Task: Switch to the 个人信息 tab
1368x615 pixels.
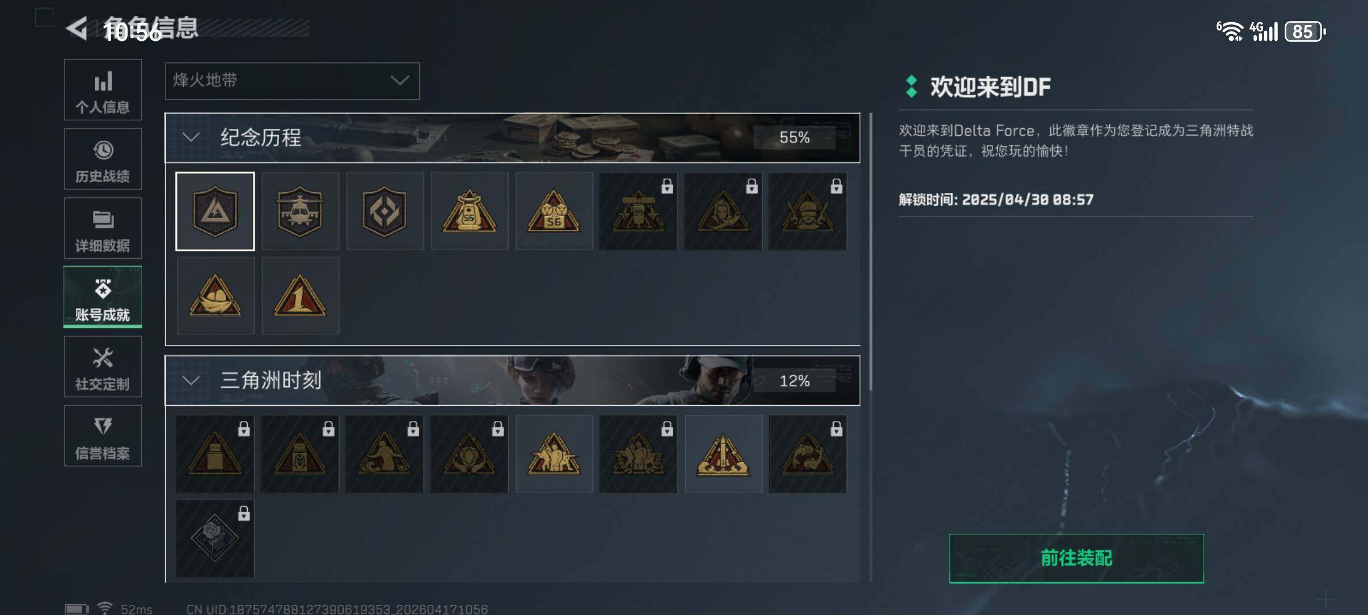Action: (x=103, y=90)
